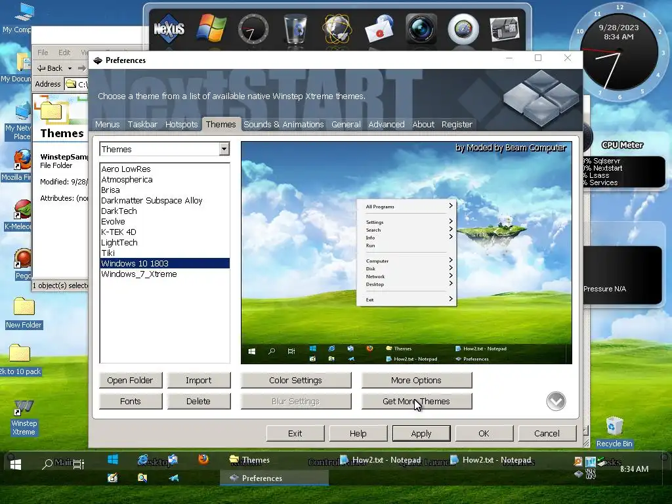
Task: Switch to the Taskbar tab
Action: click(142, 124)
